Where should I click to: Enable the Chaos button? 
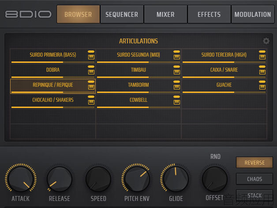click(255, 179)
